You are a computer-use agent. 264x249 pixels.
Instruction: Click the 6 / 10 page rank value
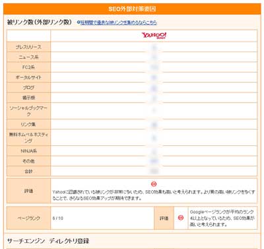click(x=58, y=218)
